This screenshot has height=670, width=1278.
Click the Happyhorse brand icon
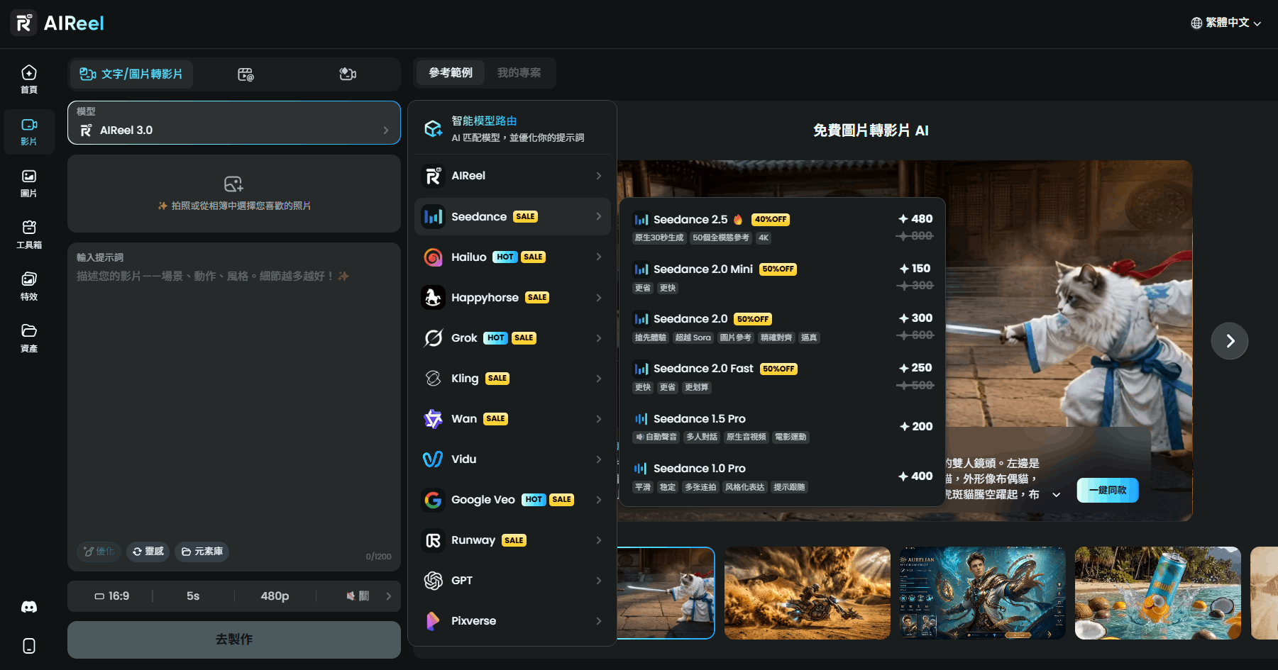433,298
